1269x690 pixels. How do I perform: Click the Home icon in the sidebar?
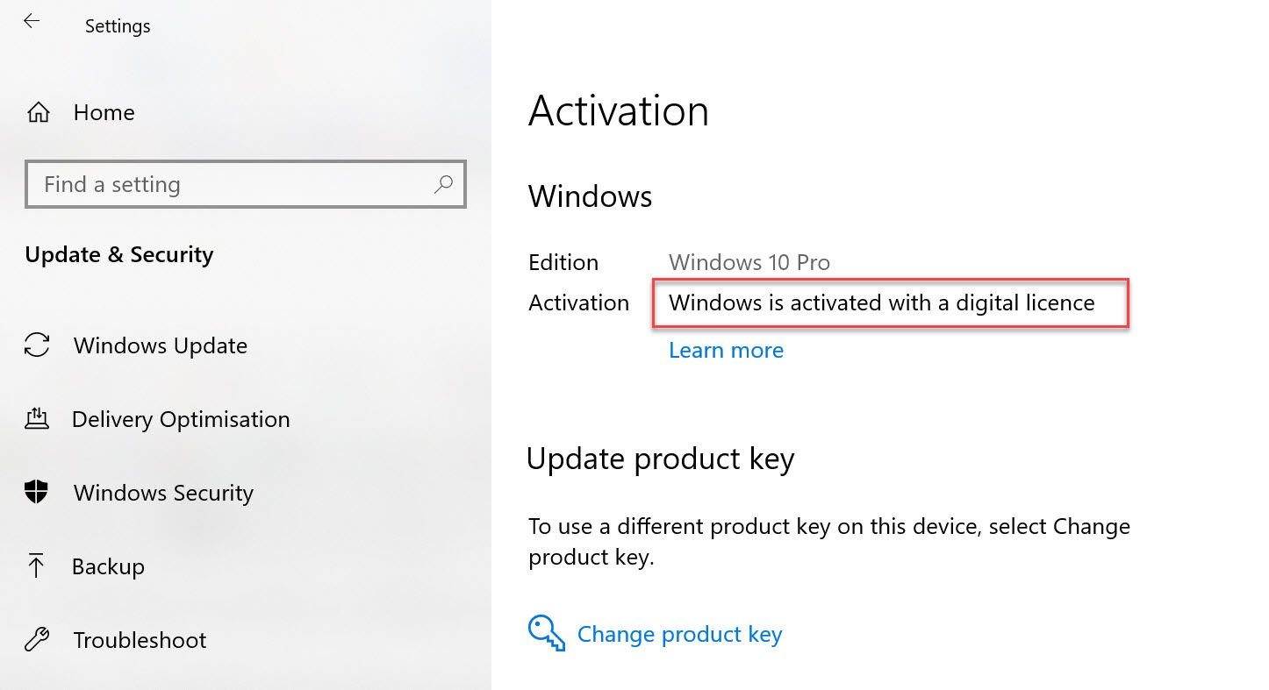tap(38, 111)
